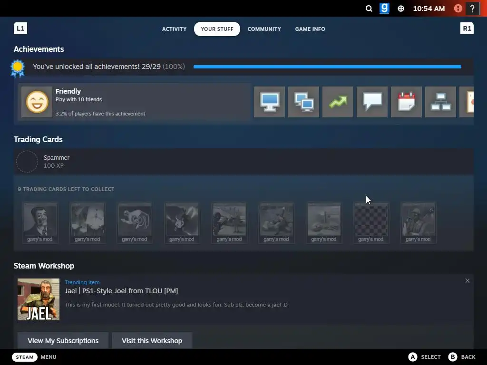The image size is (487, 365).
Task: Click the Trending Item label
Action: click(82, 282)
